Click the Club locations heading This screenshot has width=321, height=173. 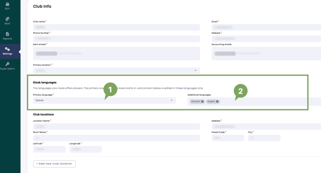(44, 114)
